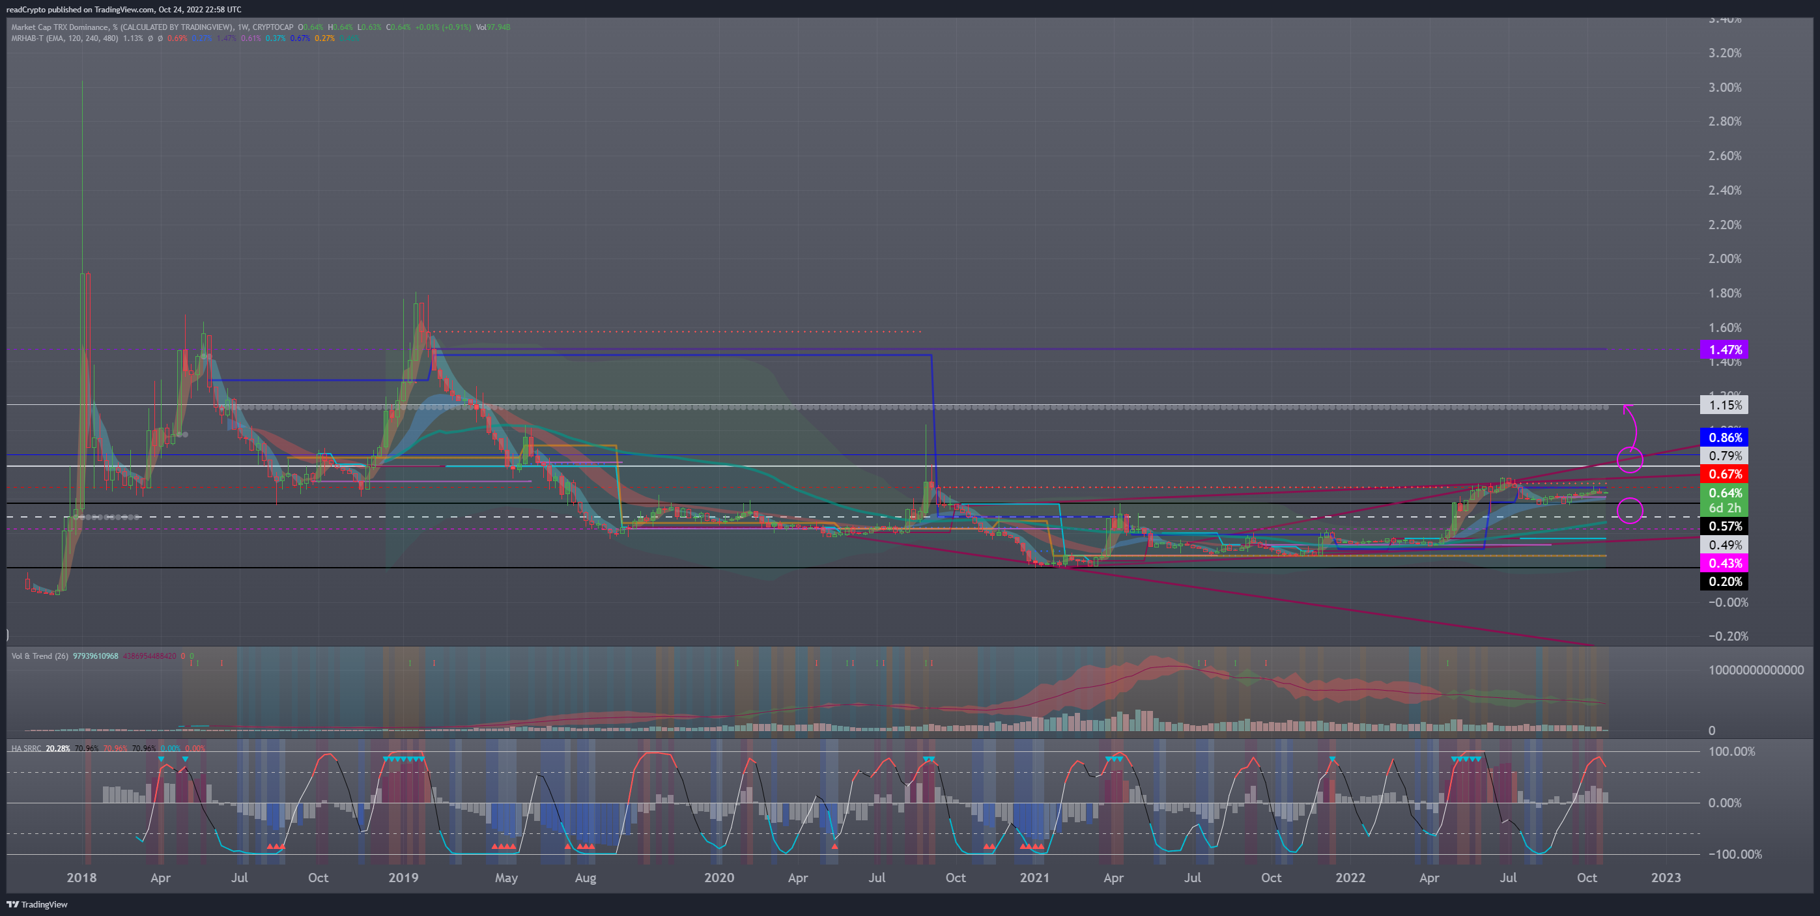This screenshot has width=1820, height=916.
Task: Click the CRYPTOCAP exchange label
Action: (x=273, y=27)
